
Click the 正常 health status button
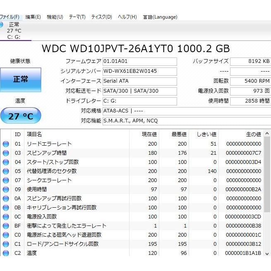click(21, 79)
